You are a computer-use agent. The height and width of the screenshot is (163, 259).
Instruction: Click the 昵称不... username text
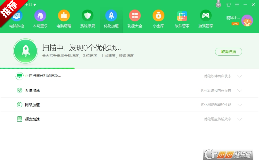pyautogui.click(x=233, y=18)
